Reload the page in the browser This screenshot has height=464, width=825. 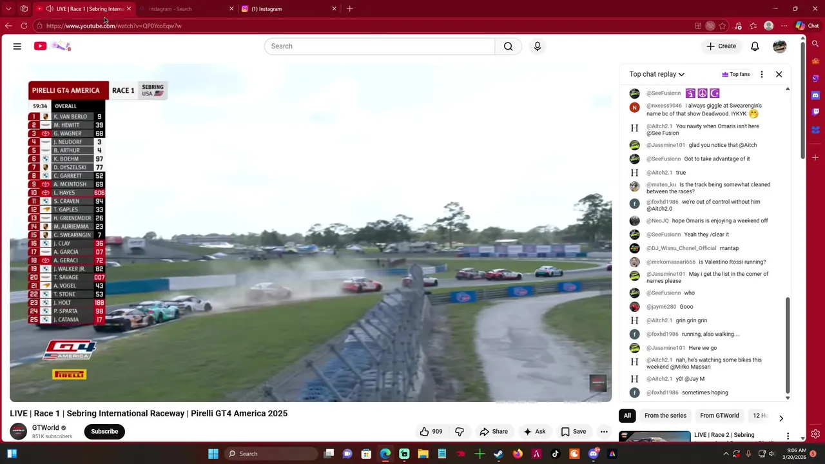(24, 26)
